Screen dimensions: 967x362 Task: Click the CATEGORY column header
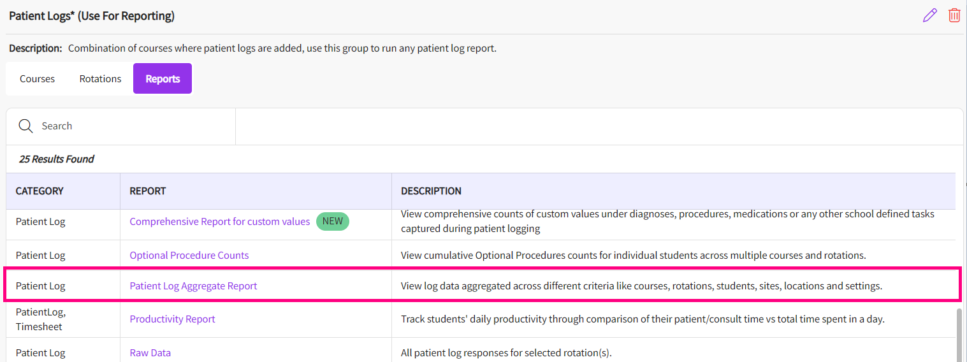pos(40,191)
